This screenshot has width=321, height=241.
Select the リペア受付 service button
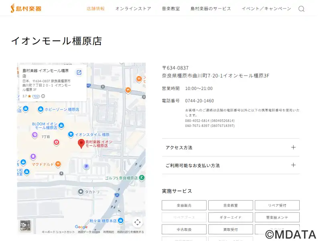pos(277,205)
